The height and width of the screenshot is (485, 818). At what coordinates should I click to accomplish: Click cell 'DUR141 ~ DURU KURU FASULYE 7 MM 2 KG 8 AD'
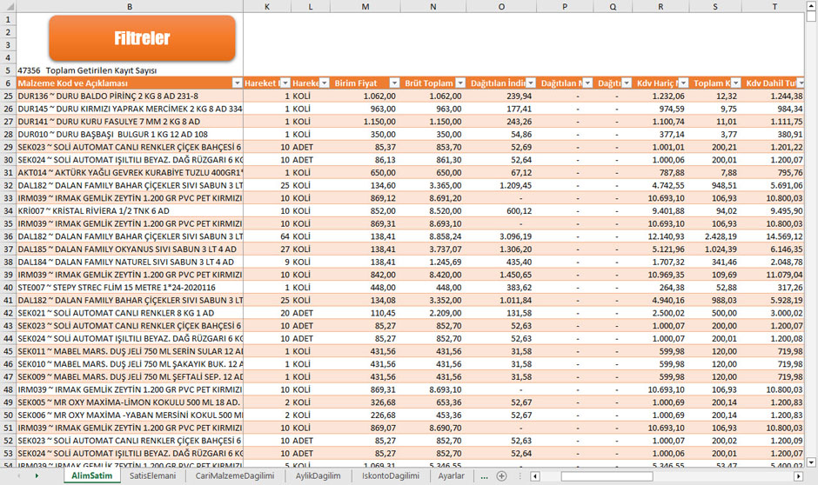(x=130, y=122)
